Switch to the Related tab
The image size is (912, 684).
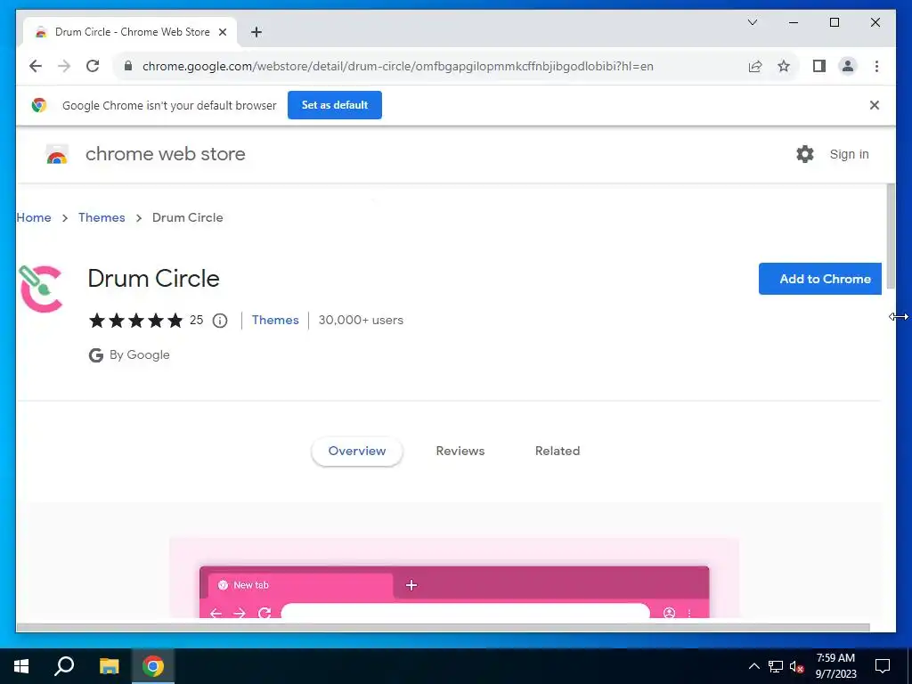pyautogui.click(x=558, y=451)
